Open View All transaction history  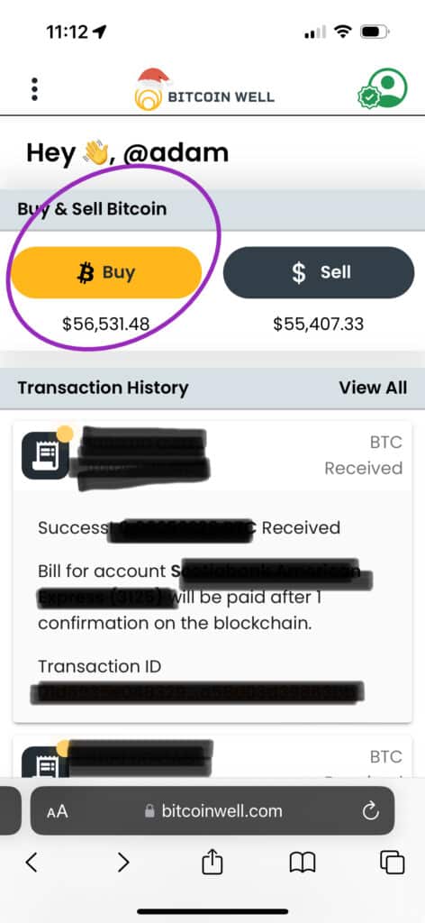click(x=373, y=388)
